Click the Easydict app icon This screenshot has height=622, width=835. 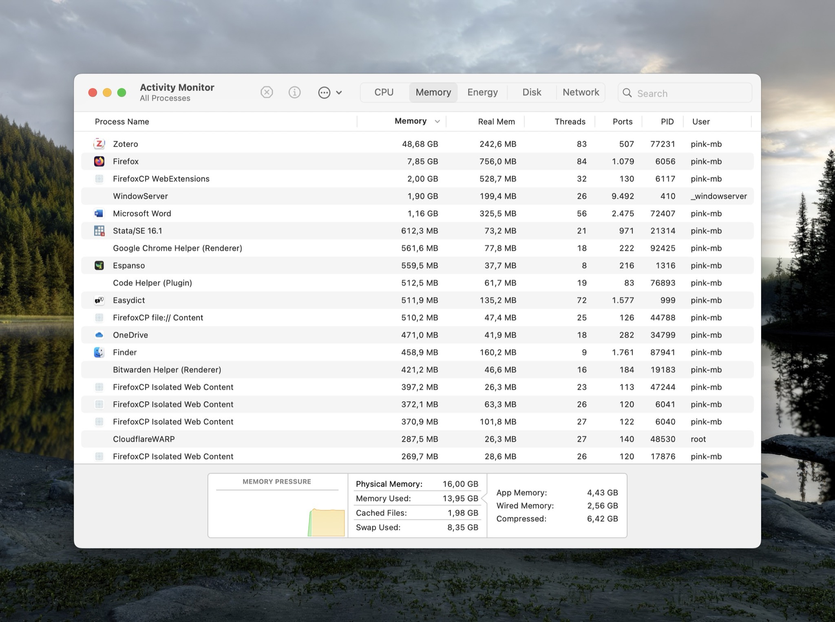click(99, 300)
